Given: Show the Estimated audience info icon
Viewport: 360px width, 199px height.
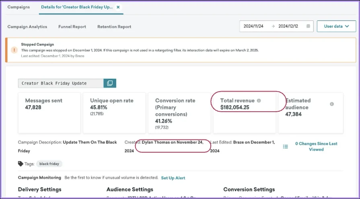Looking at the screenshot, I should tap(332, 104).
